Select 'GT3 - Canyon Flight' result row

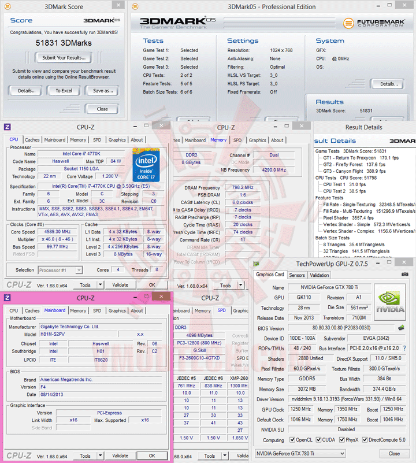coord(354,171)
